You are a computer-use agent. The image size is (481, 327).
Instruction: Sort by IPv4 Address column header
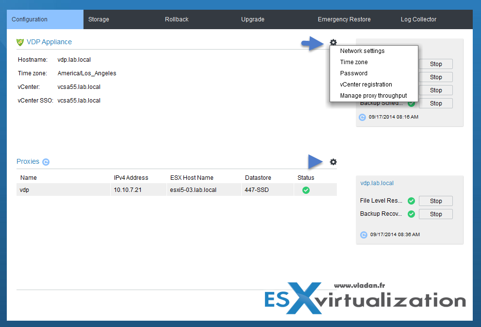click(131, 178)
